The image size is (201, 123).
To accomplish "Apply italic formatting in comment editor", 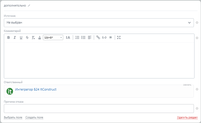I will click(x=15, y=37).
